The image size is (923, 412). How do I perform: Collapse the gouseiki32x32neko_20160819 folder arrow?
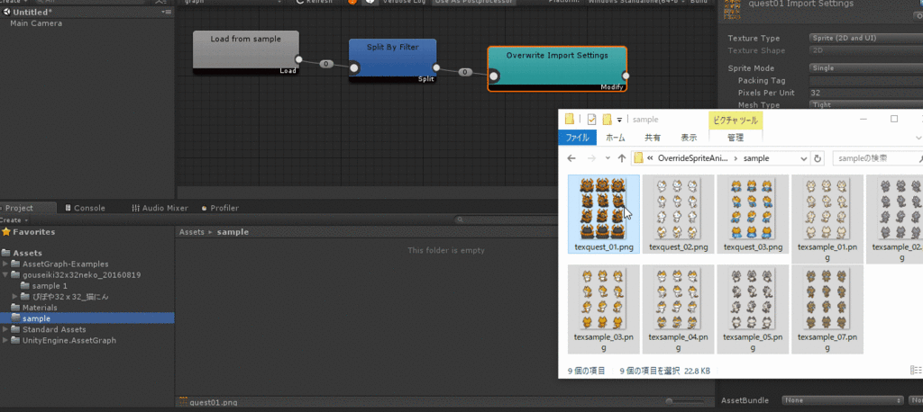(5, 274)
